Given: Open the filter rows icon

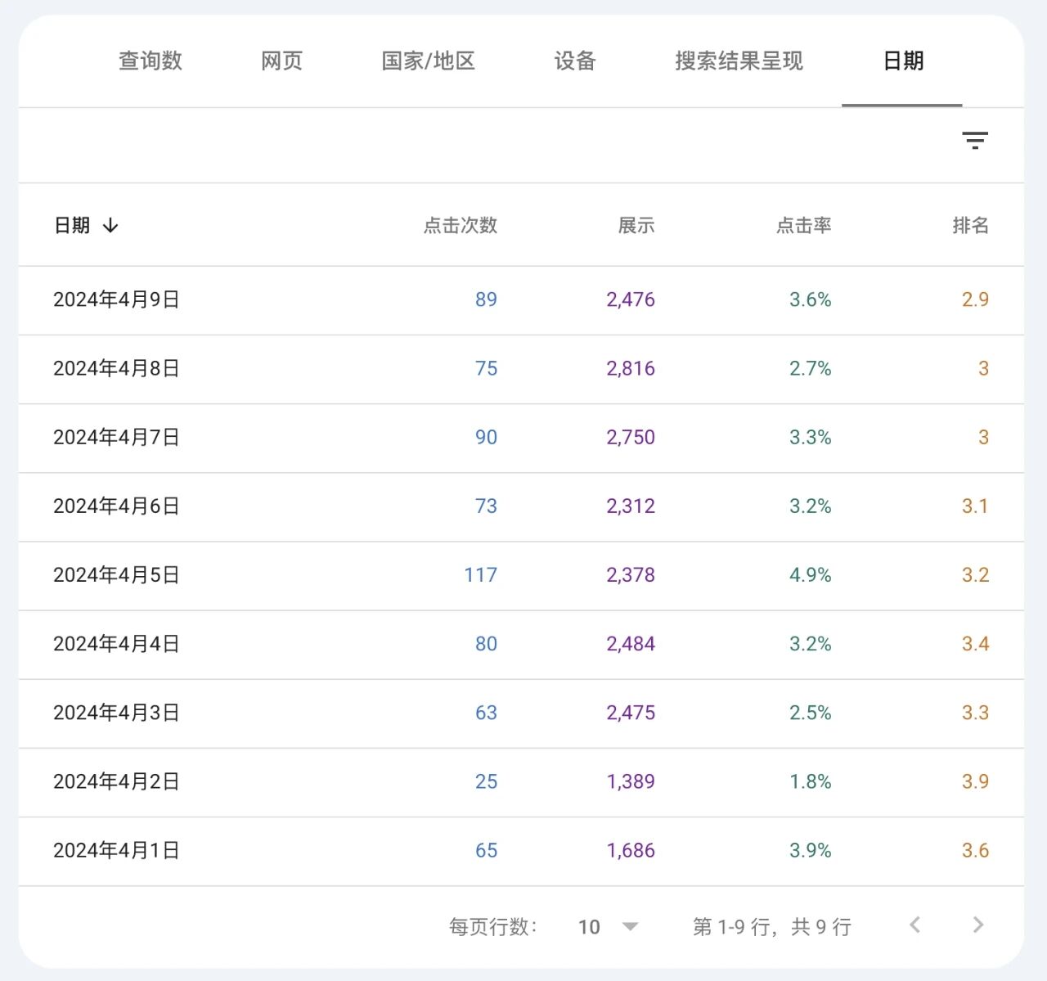Looking at the screenshot, I should pos(975,141).
